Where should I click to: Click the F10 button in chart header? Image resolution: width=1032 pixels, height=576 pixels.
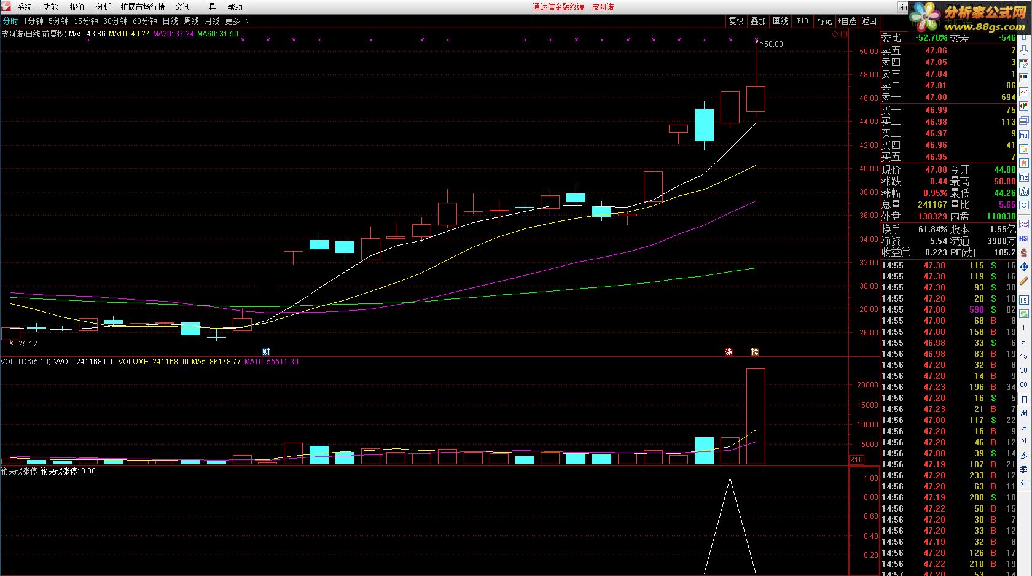[x=802, y=21]
